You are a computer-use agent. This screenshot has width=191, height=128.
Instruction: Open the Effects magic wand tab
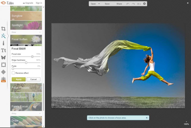pos(3,36)
